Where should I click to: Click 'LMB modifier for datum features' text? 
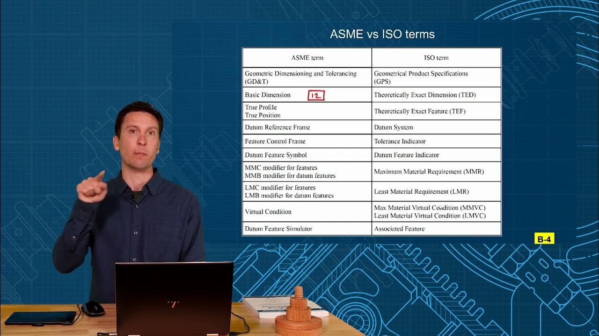(x=289, y=196)
